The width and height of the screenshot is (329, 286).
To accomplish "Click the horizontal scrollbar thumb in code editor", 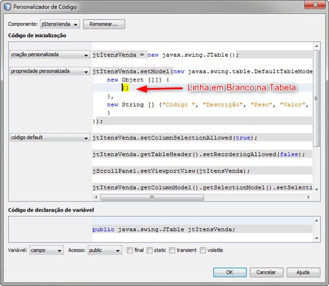I will click(x=152, y=197).
